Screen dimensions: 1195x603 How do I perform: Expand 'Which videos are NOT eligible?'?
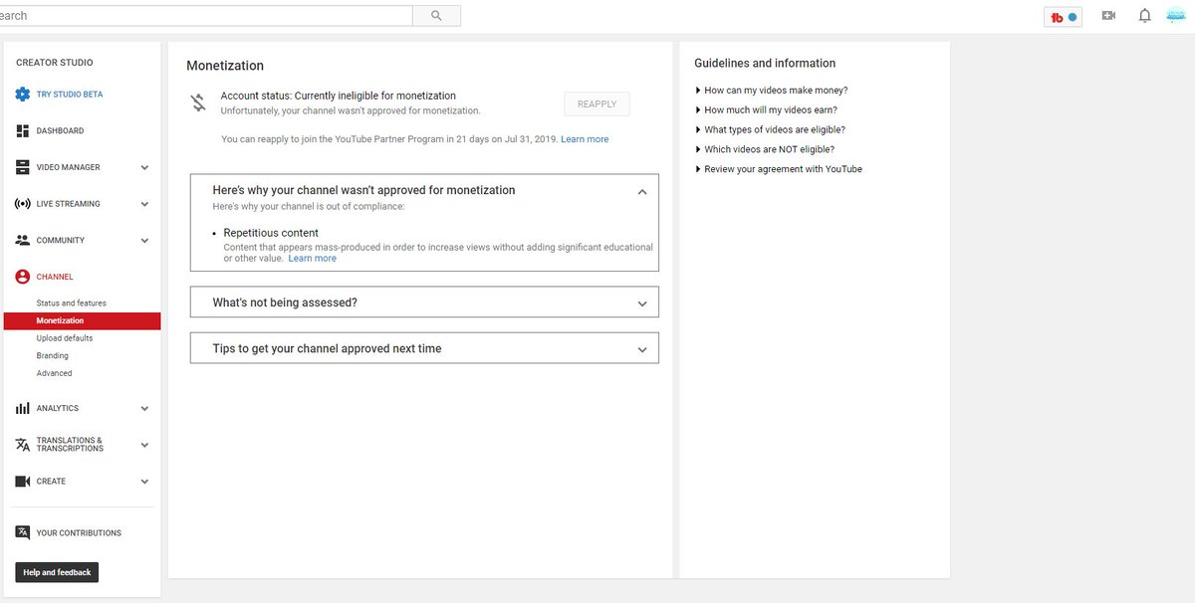click(x=764, y=150)
